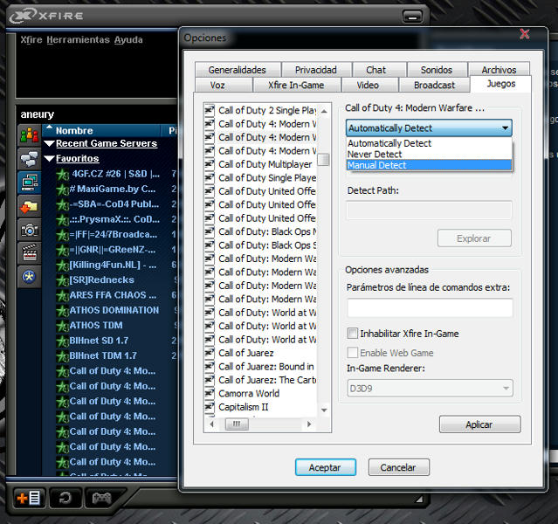Click the game list scroll-down arrow

(324, 410)
